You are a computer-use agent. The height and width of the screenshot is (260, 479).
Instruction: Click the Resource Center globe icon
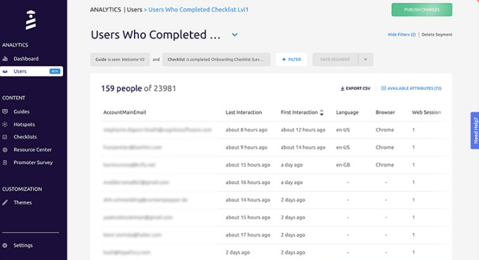point(5,150)
